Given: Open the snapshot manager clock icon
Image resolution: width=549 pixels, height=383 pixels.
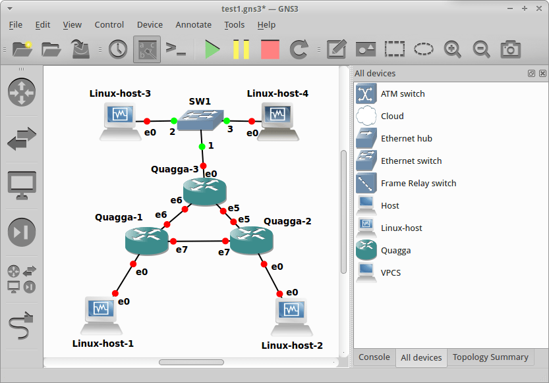Looking at the screenshot, I should (117, 49).
